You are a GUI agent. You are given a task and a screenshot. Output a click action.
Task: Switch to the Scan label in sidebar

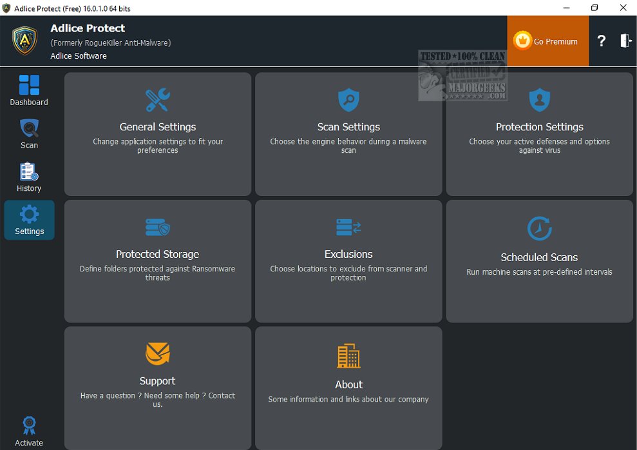tap(29, 145)
